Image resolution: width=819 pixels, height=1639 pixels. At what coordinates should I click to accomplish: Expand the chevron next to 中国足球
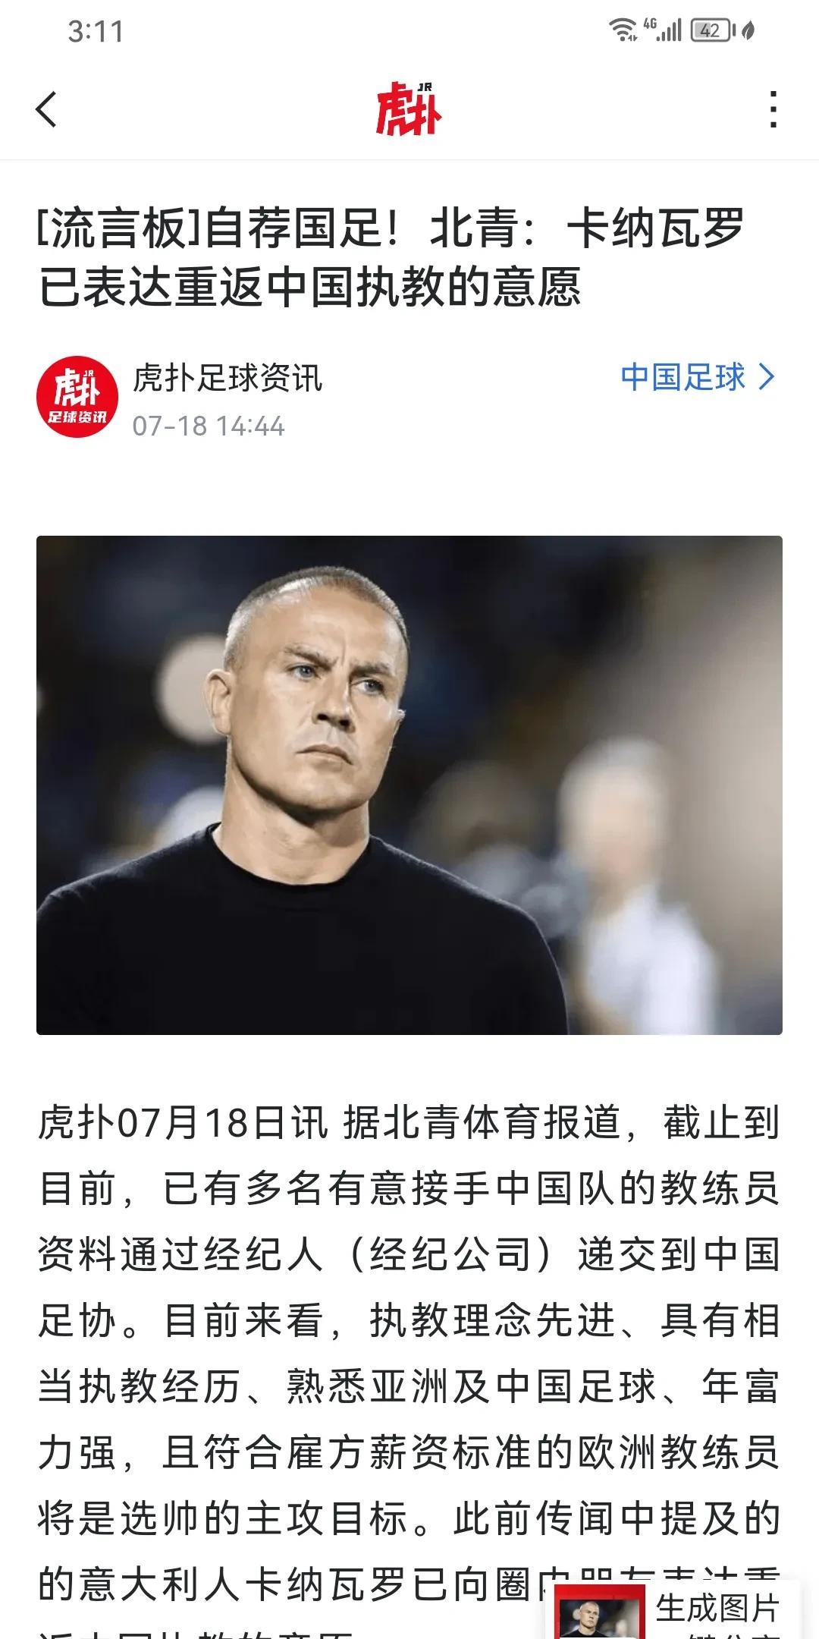coord(767,377)
